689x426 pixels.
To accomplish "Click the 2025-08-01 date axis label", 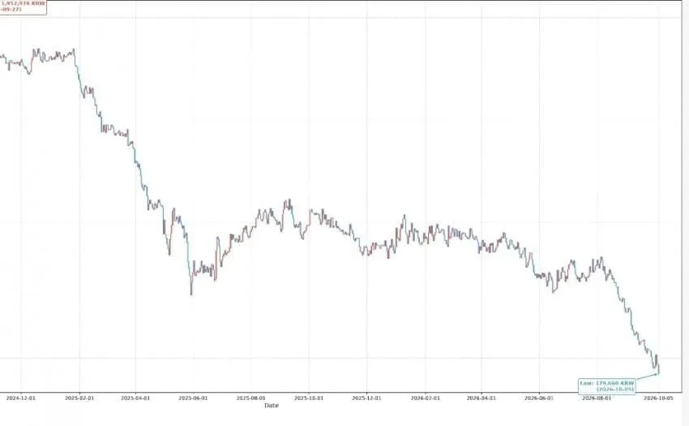I will tap(251, 398).
